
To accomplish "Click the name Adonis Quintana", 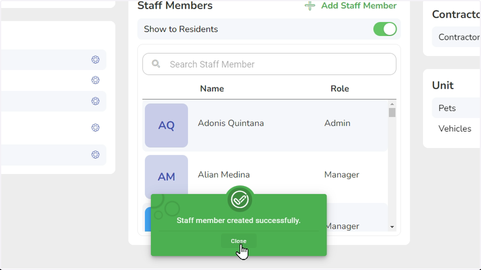I will coord(231,123).
